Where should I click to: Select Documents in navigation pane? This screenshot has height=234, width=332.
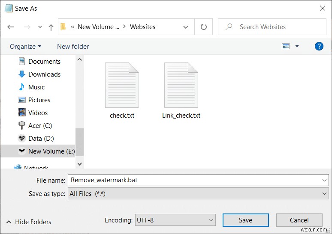44,62
